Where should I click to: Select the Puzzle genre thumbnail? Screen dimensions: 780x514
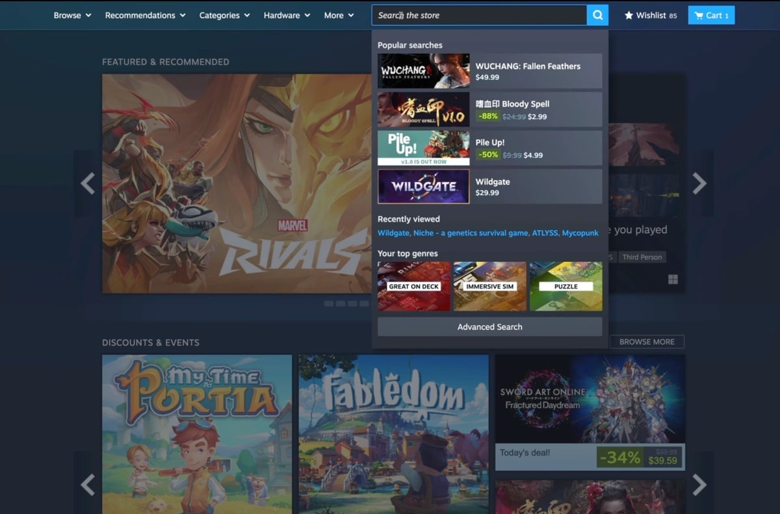[565, 287]
